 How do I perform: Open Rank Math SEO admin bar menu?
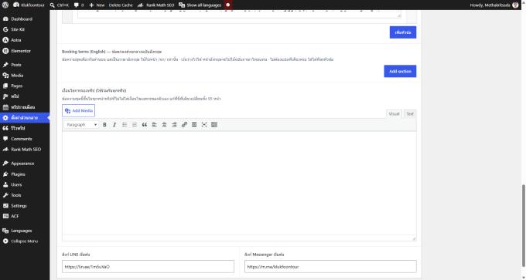pyautogui.click(x=156, y=5)
